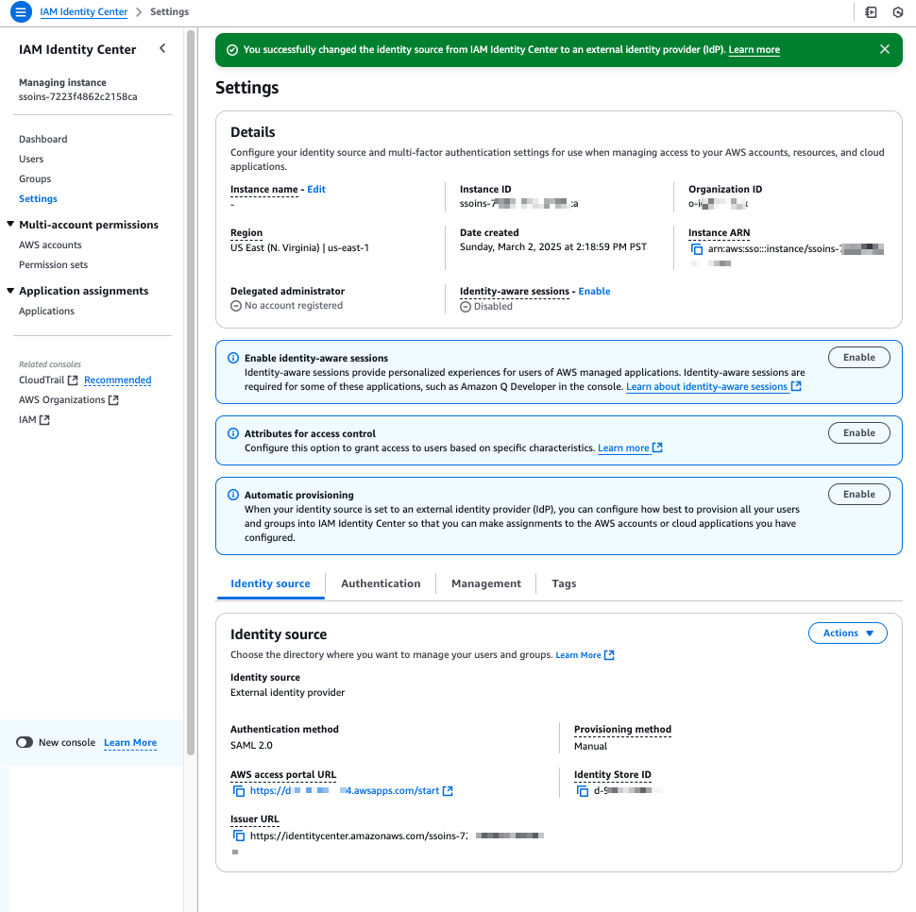Viewport: 916px width, 912px height.
Task: Enable identity-aware sessions
Action: click(x=858, y=357)
